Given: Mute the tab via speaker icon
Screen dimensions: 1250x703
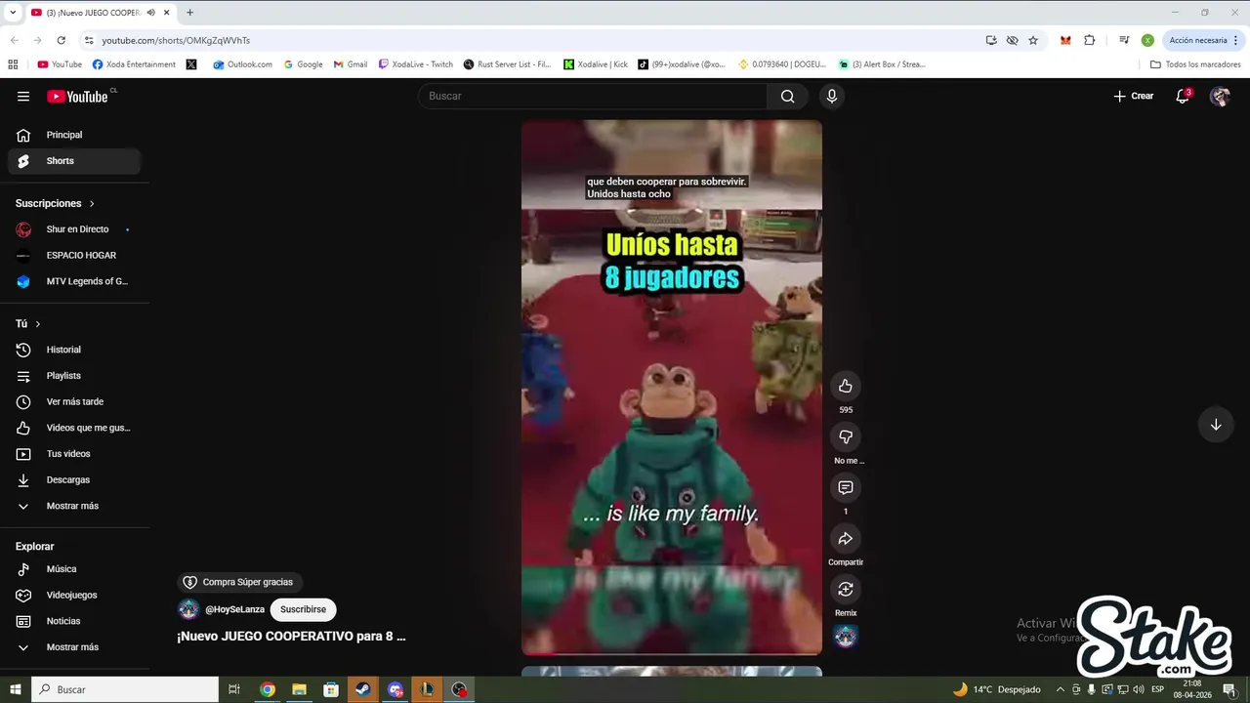Looking at the screenshot, I should [x=151, y=13].
